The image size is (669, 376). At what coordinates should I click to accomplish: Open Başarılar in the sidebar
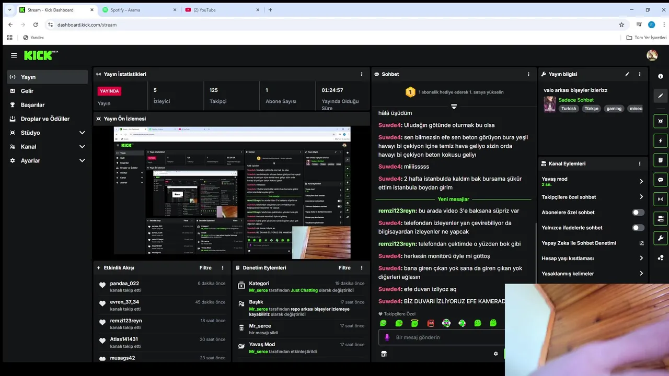tap(48, 105)
